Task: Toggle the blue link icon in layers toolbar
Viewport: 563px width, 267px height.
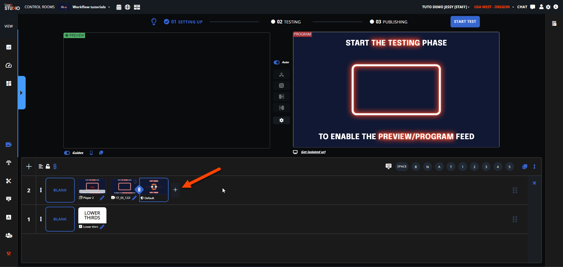Action: click(x=55, y=167)
